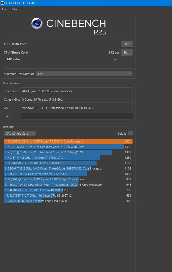The width and height of the screenshot is (172, 272).
Task: Open the File menu
Action: point(4,9)
